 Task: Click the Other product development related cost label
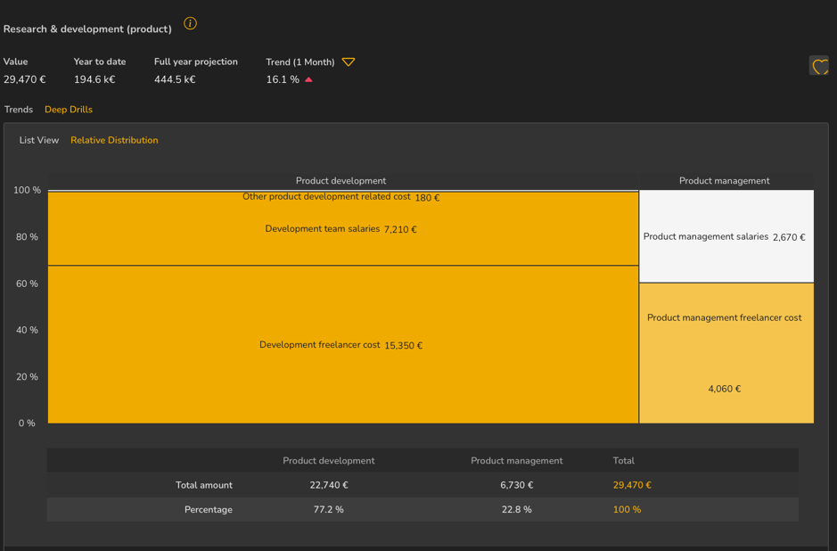327,197
